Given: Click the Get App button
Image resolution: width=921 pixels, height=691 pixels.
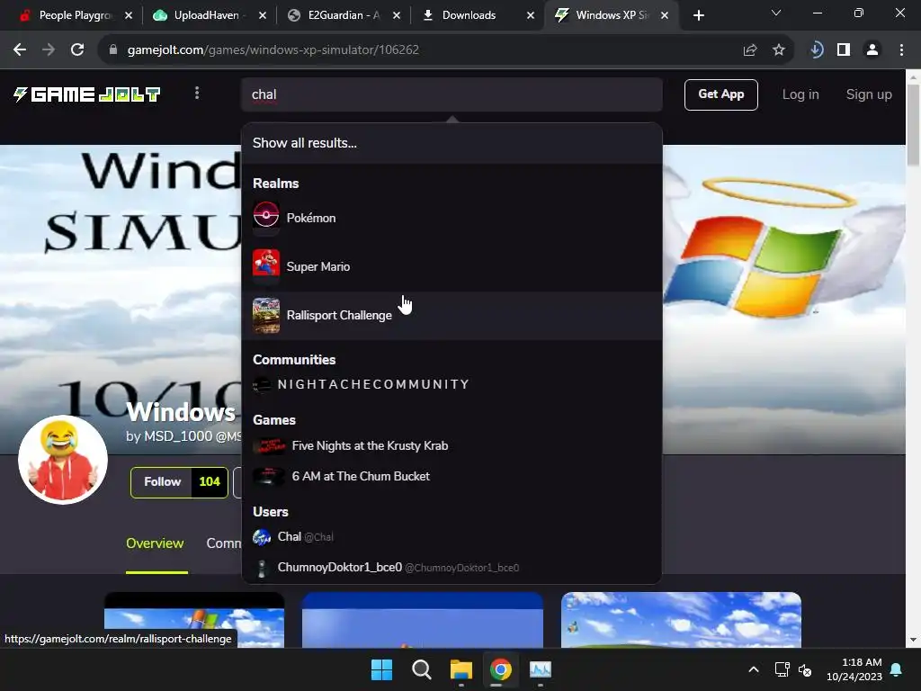Looking at the screenshot, I should click(x=720, y=94).
